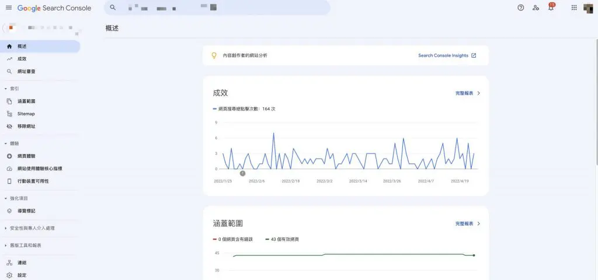Open notifications bell with 15 badge
This screenshot has height=280, width=598.
click(x=551, y=7)
